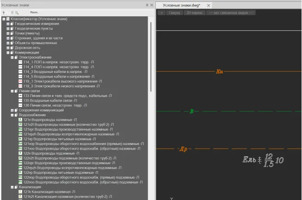This screenshot has height=200, width=302.
Task: Click the first icon in the panel toolbar
Action: [x=5, y=12]
